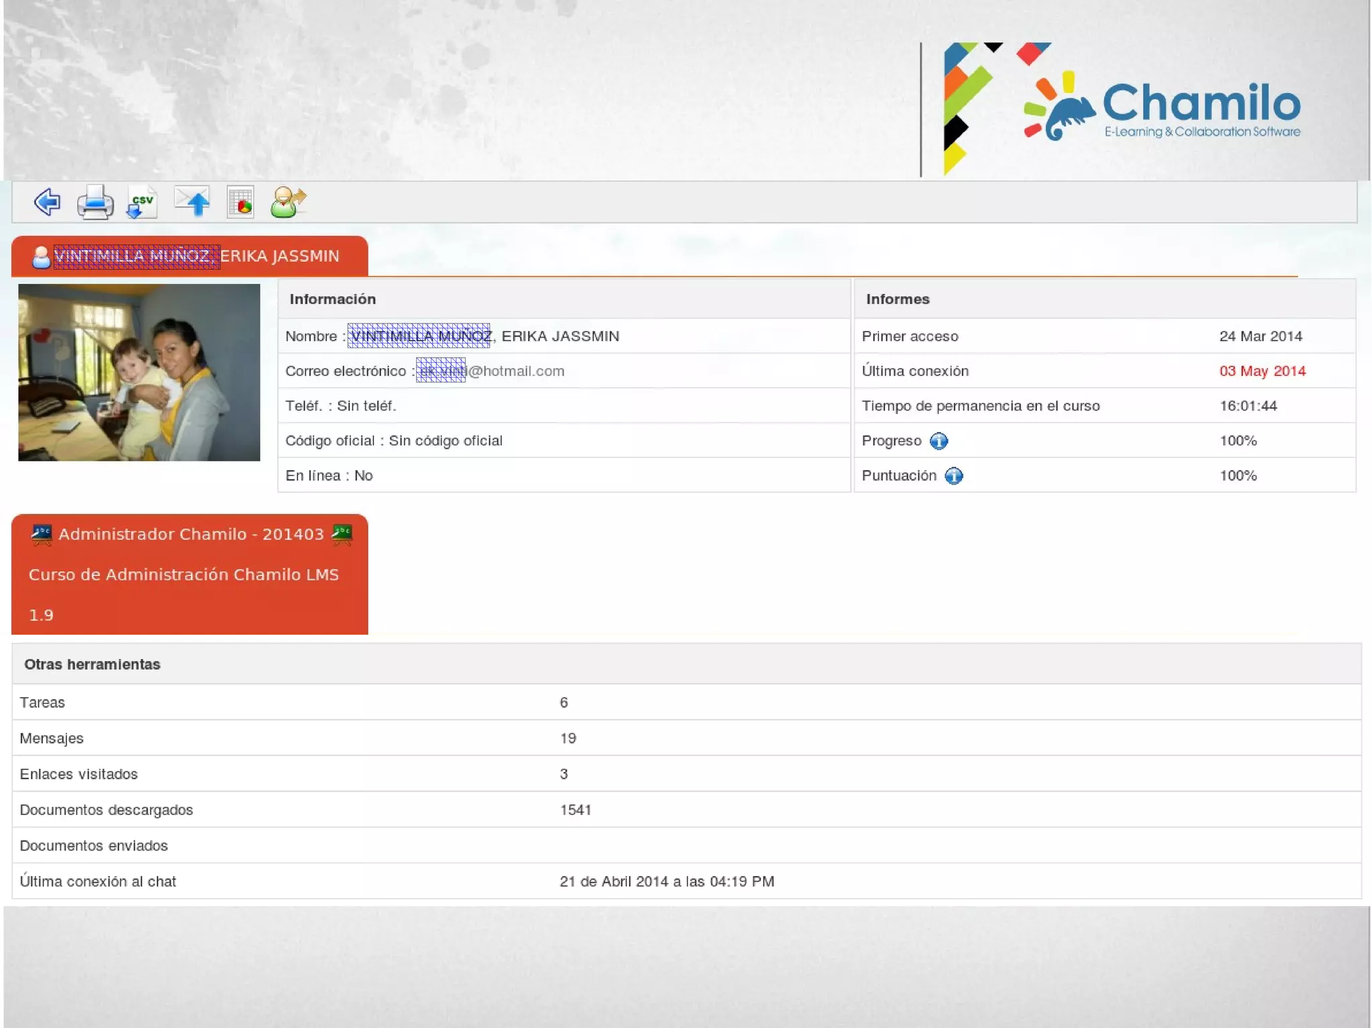Click the blue back arrow icon
Viewport: 1372px width, 1028px height.
47,202
